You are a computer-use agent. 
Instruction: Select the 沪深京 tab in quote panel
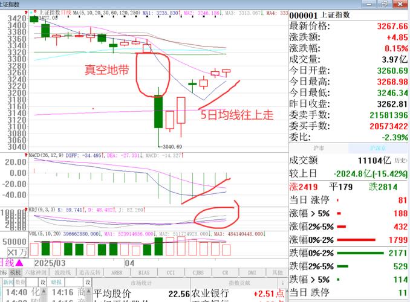point(378,148)
